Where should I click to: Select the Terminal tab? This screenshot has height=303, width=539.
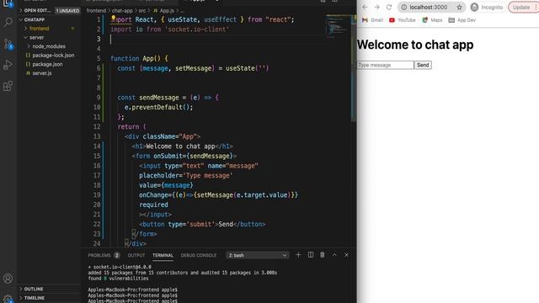(x=163, y=255)
